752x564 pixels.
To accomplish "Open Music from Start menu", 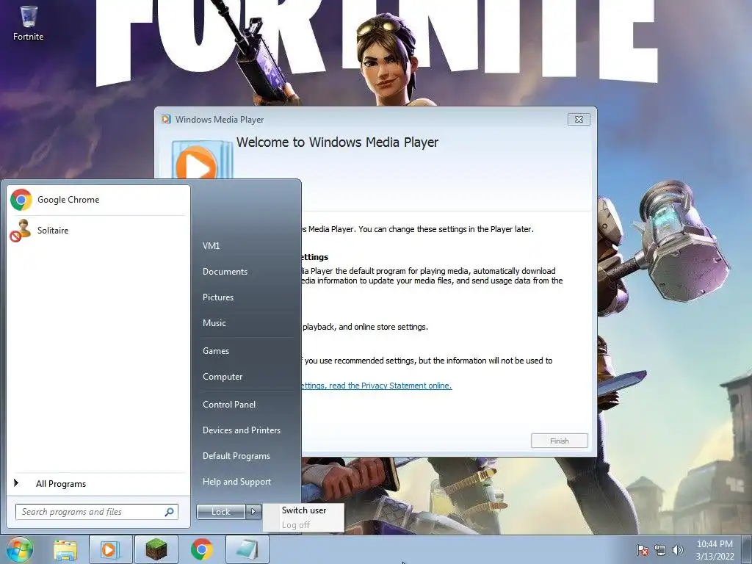I will point(214,323).
